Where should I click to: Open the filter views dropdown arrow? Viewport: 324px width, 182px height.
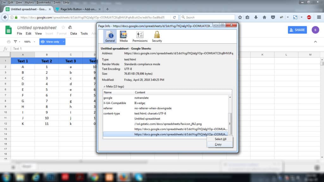click(x=20, y=42)
